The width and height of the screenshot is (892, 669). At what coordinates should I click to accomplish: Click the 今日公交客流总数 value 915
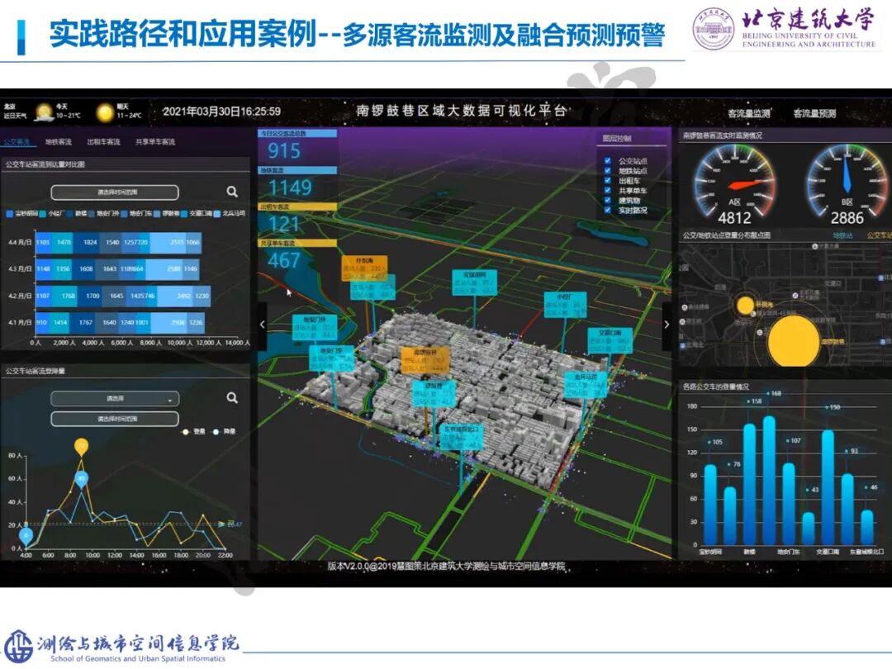click(x=284, y=151)
